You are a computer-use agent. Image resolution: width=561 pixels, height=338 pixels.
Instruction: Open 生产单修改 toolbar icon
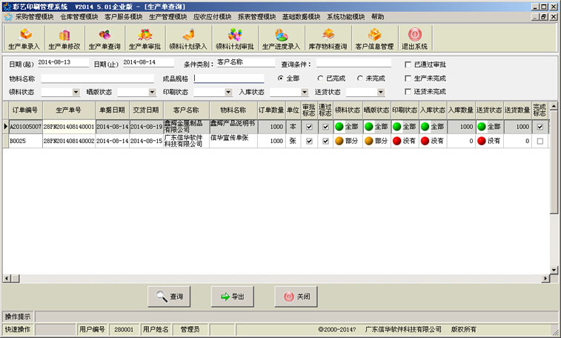(x=64, y=39)
